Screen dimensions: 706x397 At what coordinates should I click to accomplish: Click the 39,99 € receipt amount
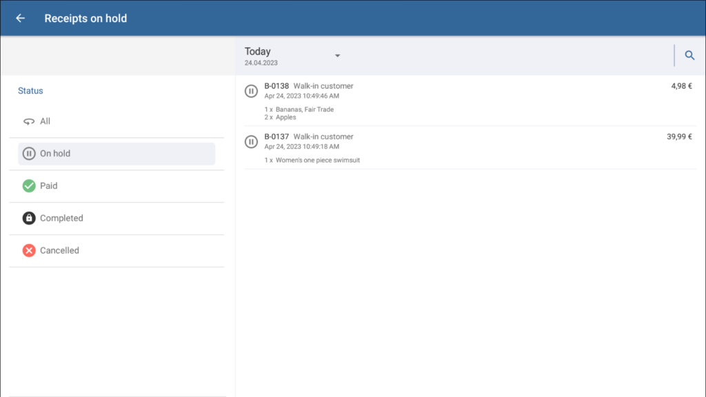click(x=679, y=136)
